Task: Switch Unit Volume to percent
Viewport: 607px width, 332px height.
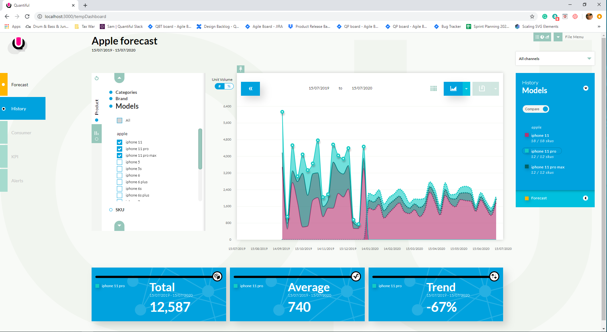Action: (229, 87)
